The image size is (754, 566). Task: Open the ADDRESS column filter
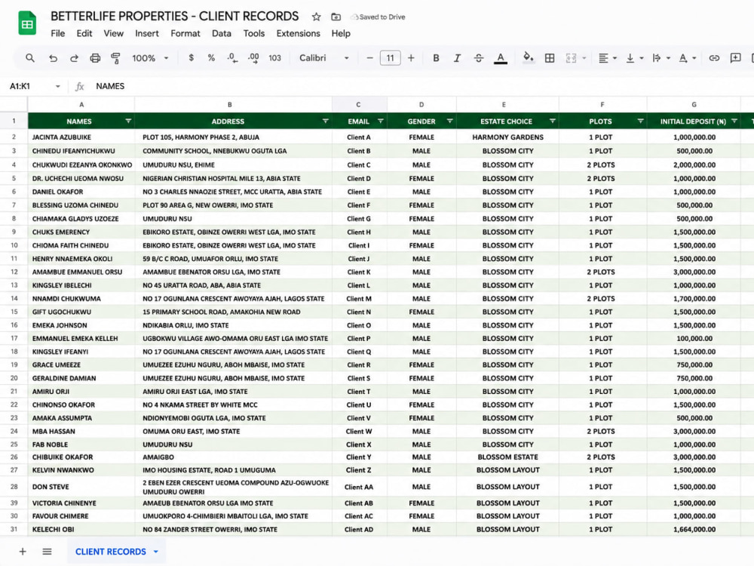click(325, 122)
